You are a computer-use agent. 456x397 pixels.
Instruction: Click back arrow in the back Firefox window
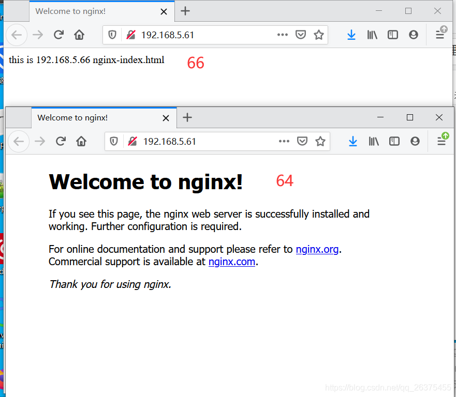coord(17,35)
